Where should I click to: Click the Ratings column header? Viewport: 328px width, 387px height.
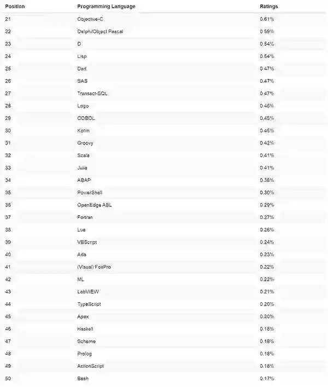tap(269, 7)
